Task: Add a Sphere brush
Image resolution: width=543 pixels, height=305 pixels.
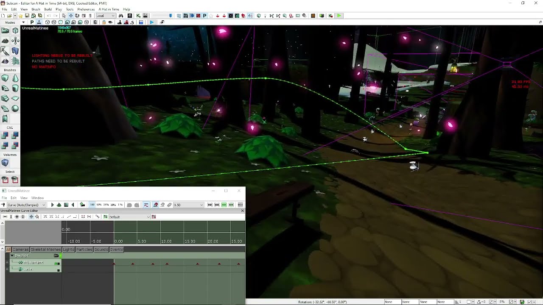Action: [15, 108]
